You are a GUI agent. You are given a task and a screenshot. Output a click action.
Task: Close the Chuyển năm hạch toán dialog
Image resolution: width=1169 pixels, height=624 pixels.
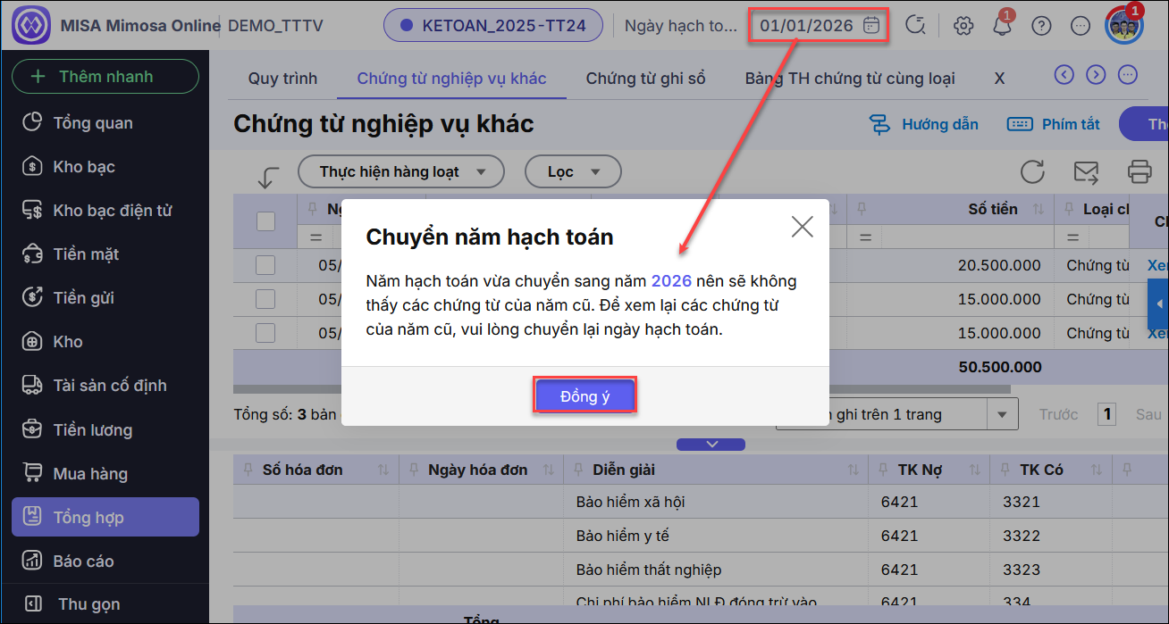[x=802, y=227]
